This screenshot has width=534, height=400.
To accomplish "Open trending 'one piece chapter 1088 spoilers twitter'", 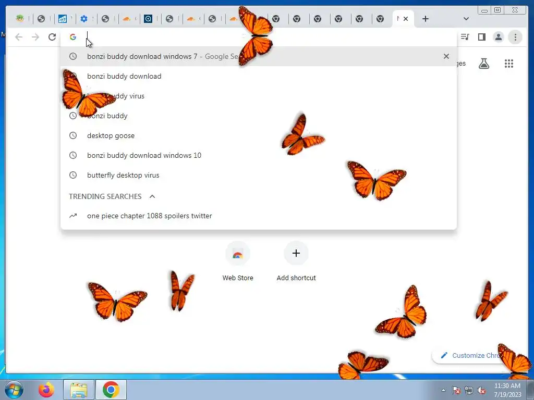I will pyautogui.click(x=259, y=216).
